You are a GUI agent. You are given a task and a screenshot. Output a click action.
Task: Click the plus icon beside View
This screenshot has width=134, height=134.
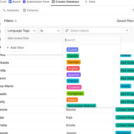point(86,2)
